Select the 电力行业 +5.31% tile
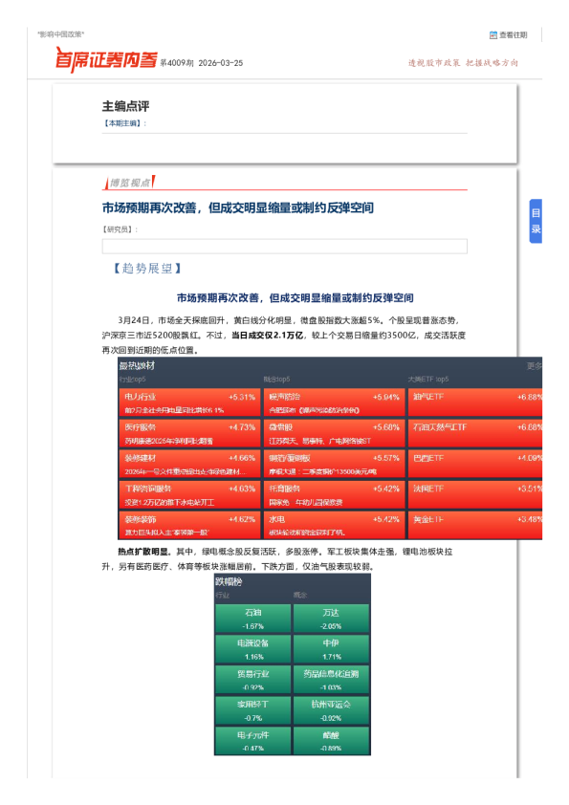Viewport: 569px width, 805px height. point(189,402)
